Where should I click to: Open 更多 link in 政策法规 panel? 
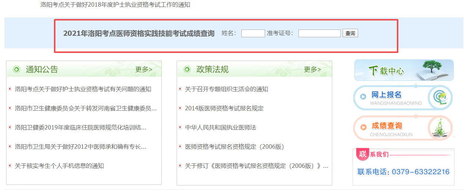point(313,69)
